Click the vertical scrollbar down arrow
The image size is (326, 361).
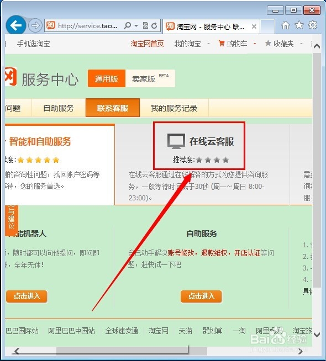[317, 335]
